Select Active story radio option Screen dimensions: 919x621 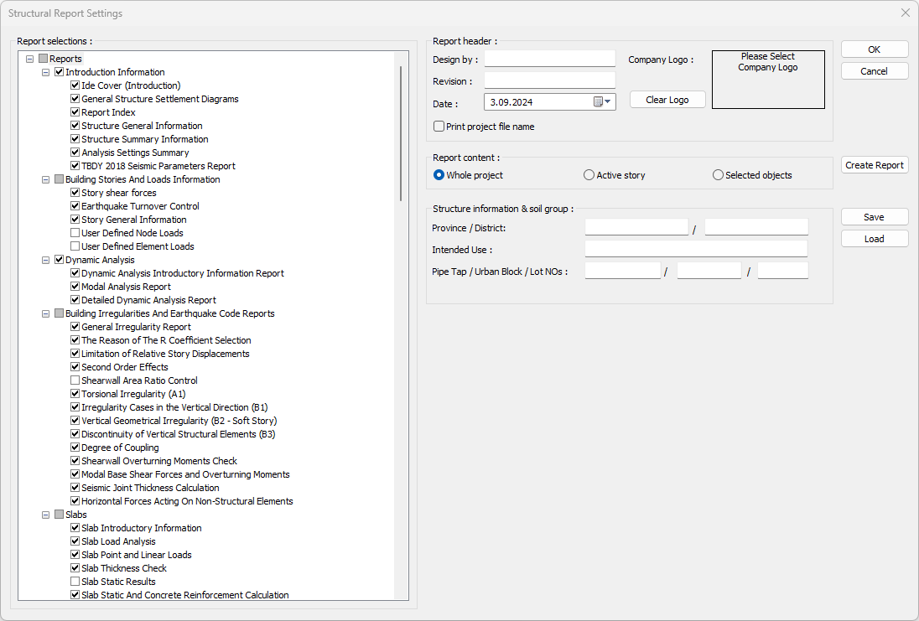pyautogui.click(x=589, y=175)
